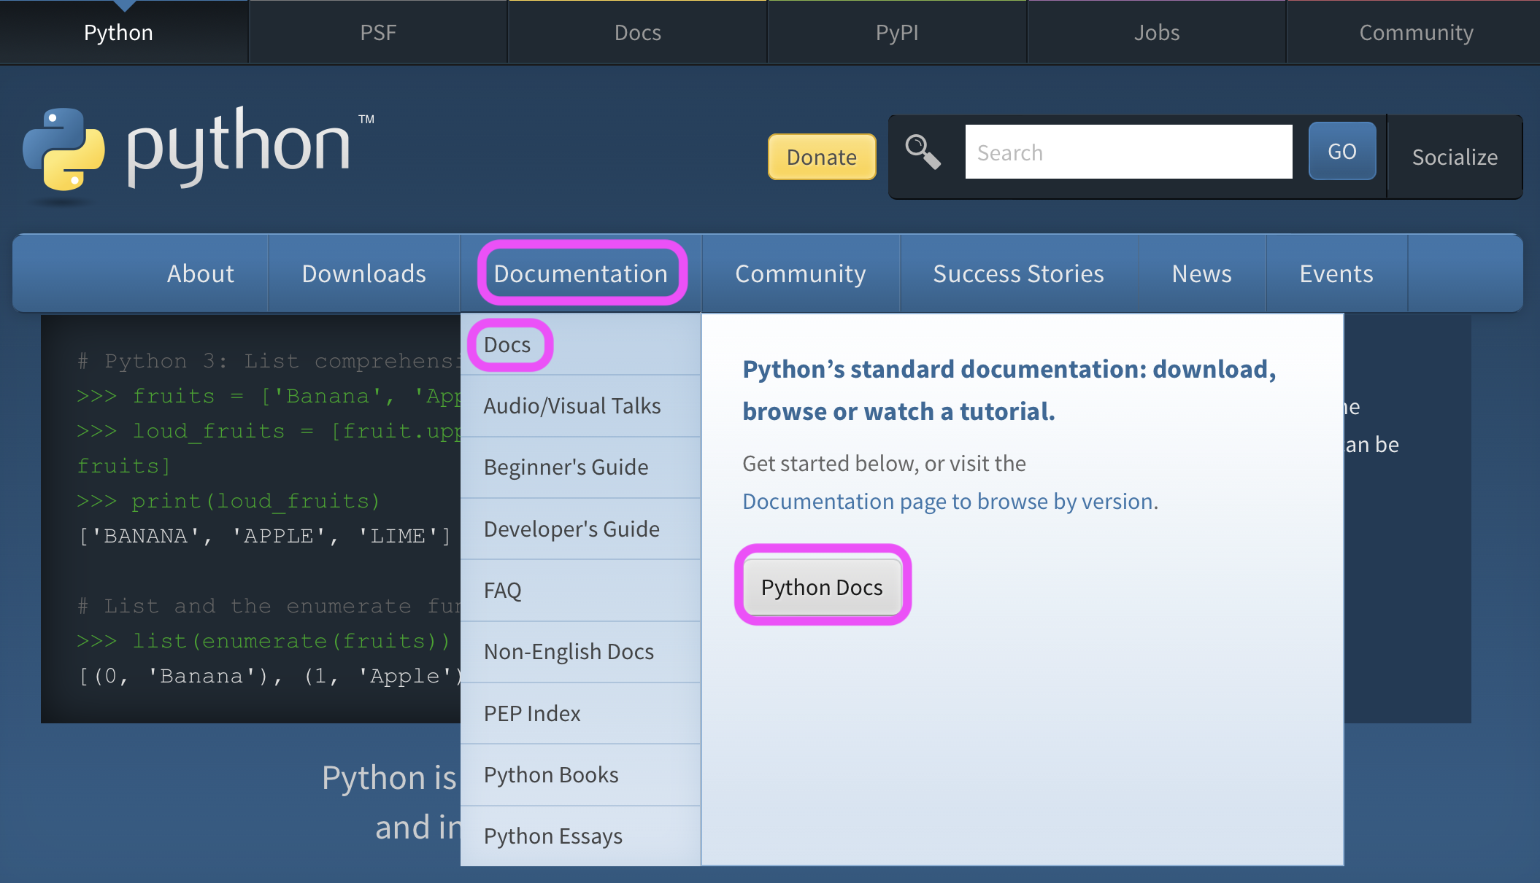Focus the Search input field

pyautogui.click(x=1128, y=152)
